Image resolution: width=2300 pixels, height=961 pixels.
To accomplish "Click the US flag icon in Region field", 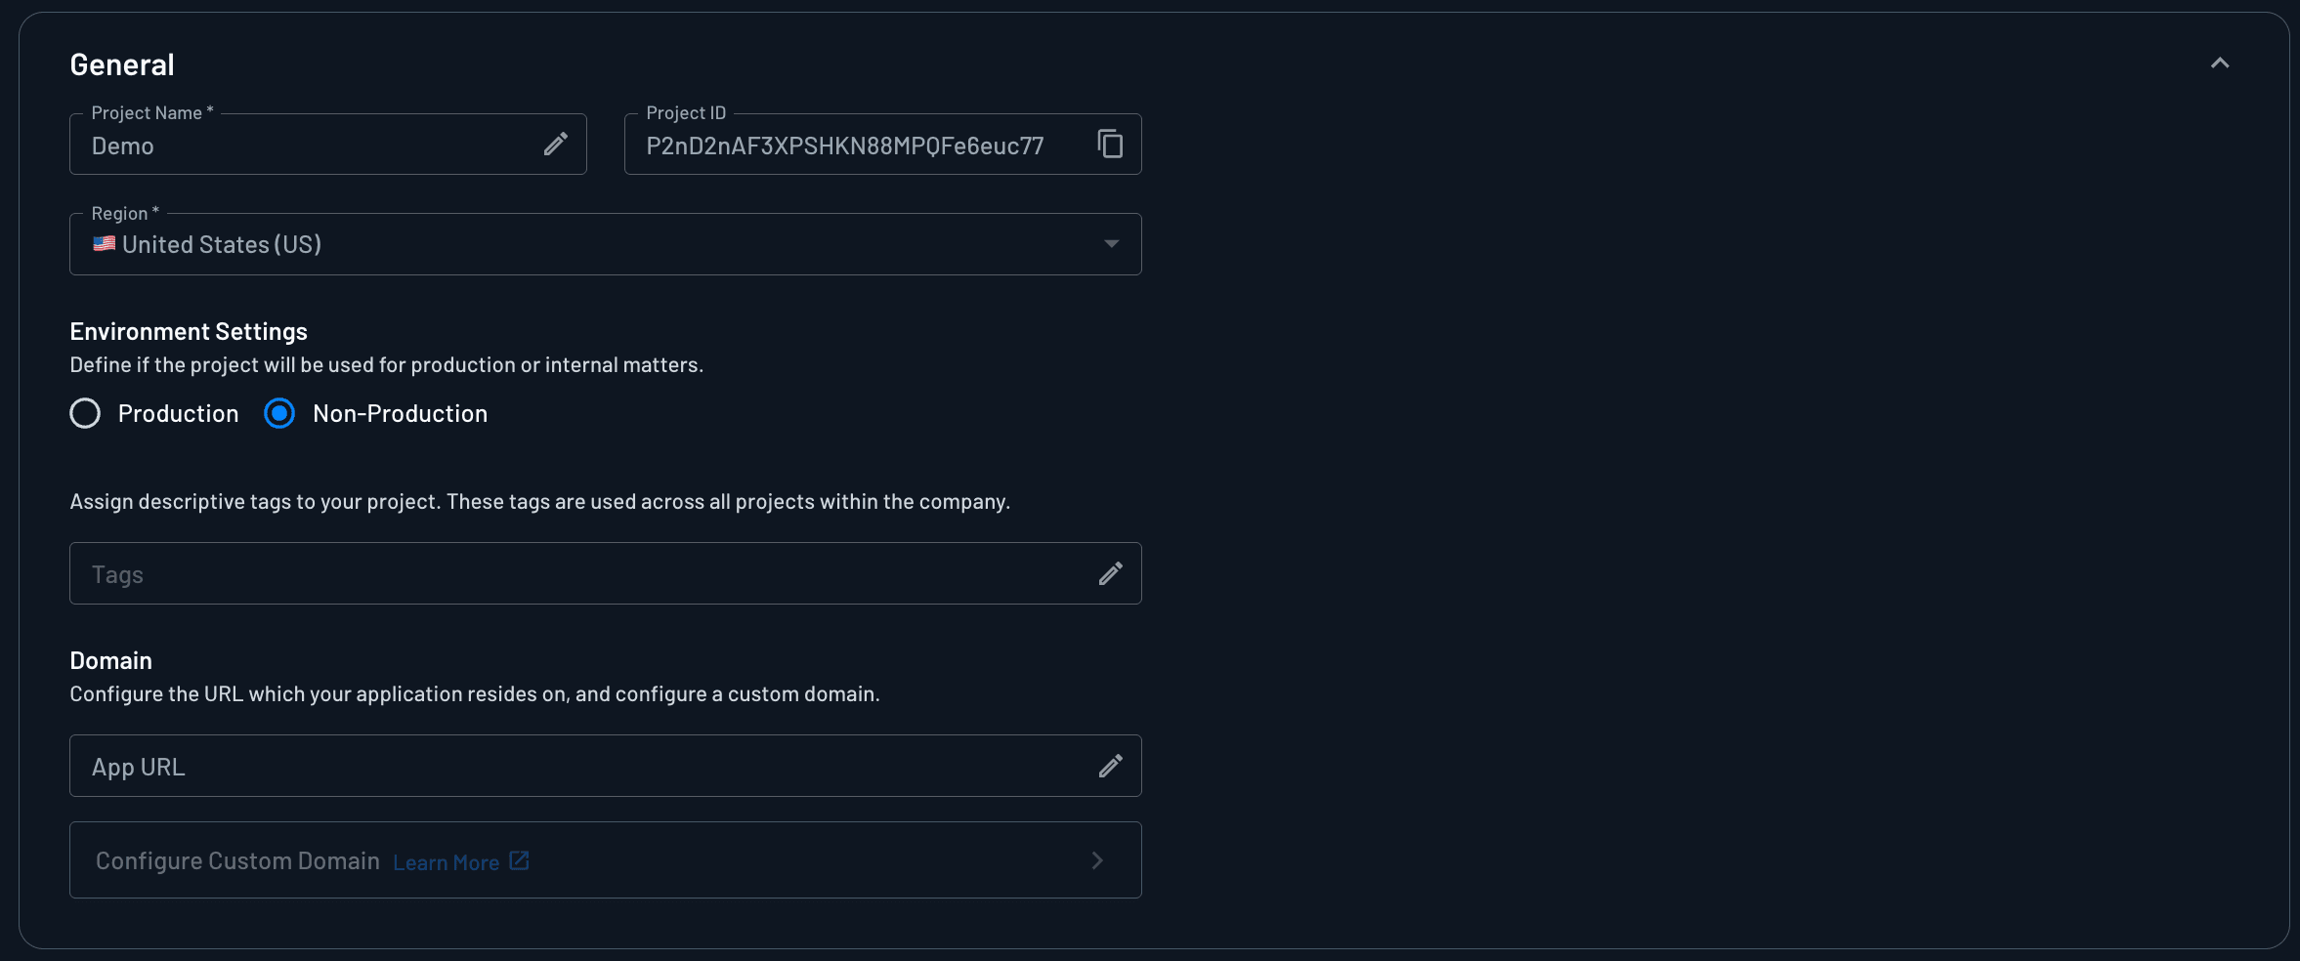I will pyautogui.click(x=104, y=244).
